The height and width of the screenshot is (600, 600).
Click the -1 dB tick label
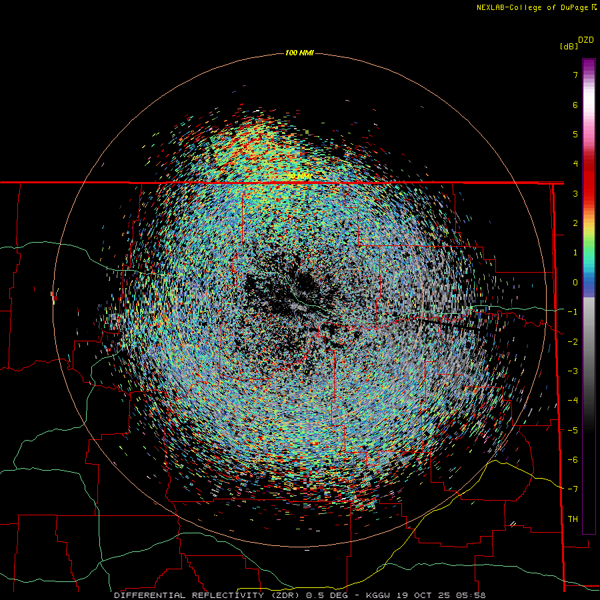click(x=573, y=312)
